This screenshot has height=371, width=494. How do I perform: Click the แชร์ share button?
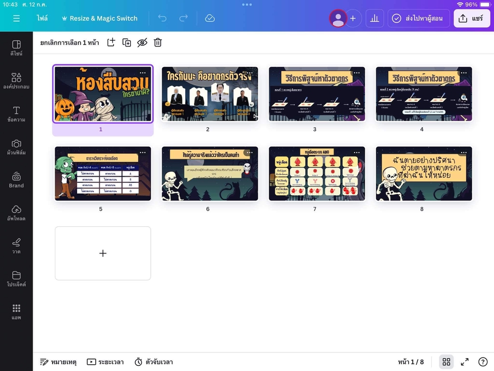pos(472,19)
